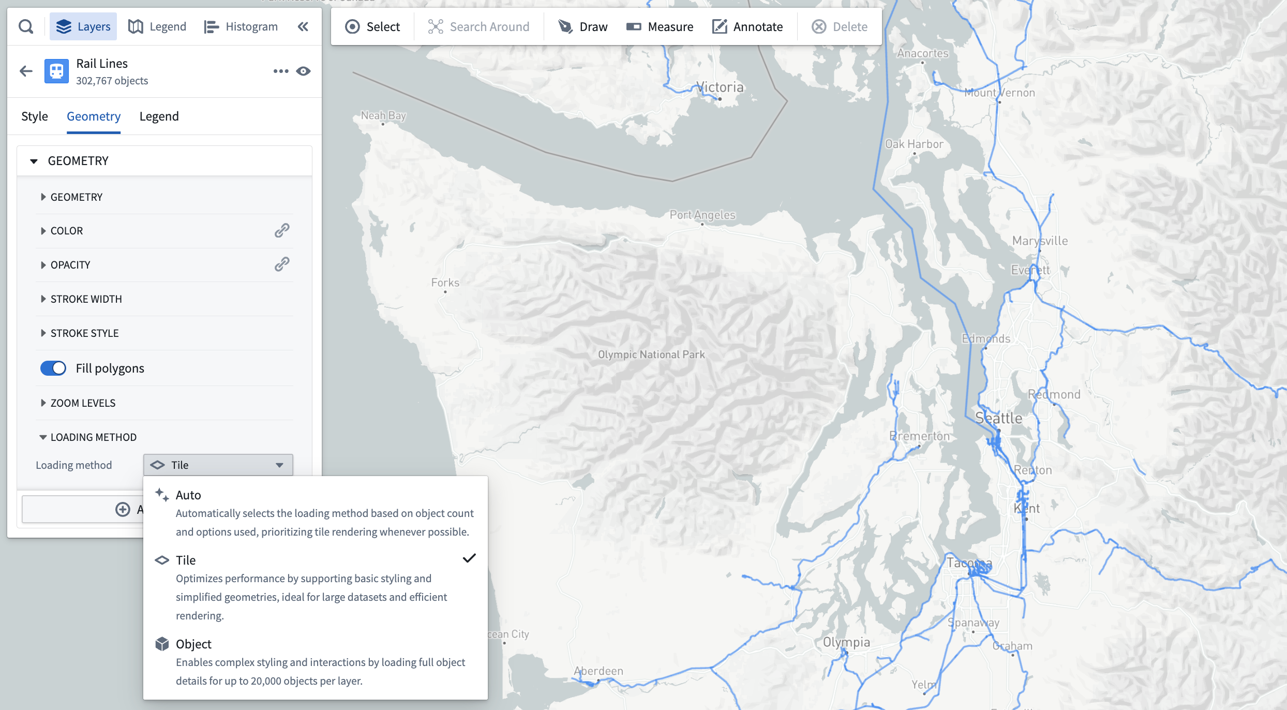Switch to the Style tab
Image resolution: width=1287 pixels, height=710 pixels.
[33, 115]
